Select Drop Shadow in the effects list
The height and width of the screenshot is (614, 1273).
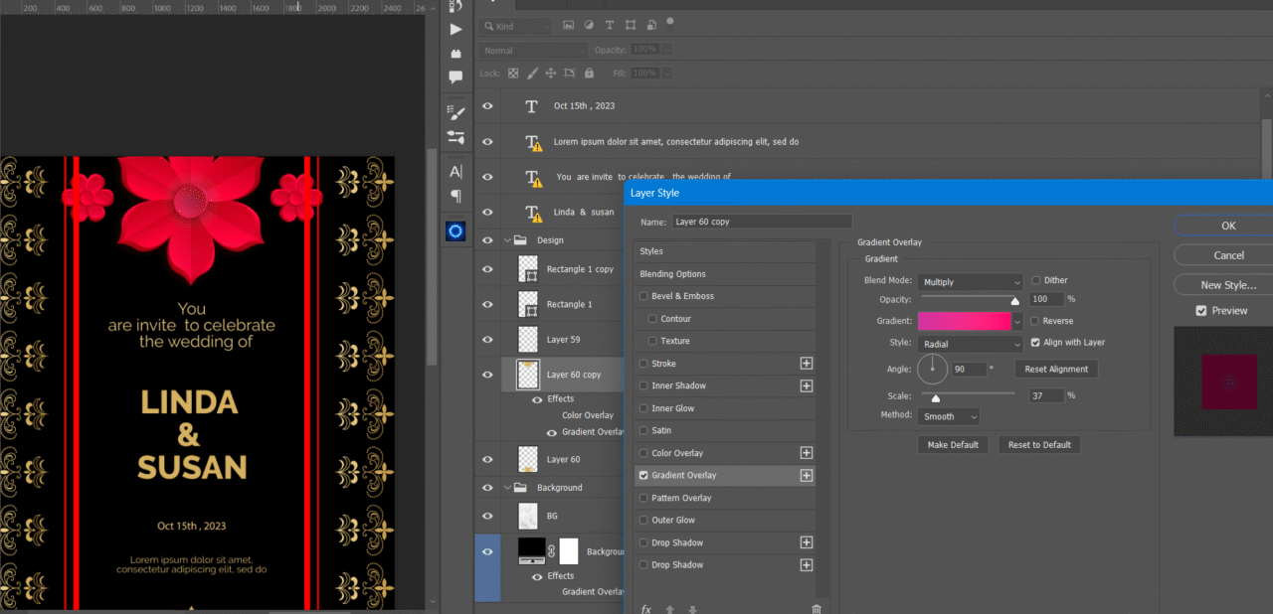click(676, 542)
